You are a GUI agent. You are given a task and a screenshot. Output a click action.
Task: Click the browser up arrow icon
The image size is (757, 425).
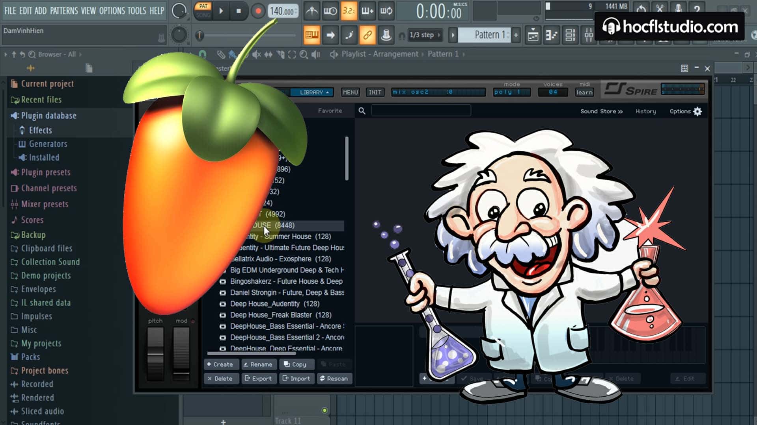[14, 54]
